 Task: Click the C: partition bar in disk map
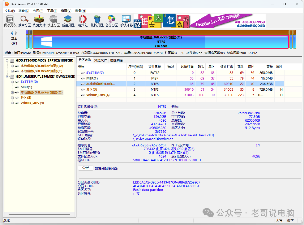coord(161,41)
